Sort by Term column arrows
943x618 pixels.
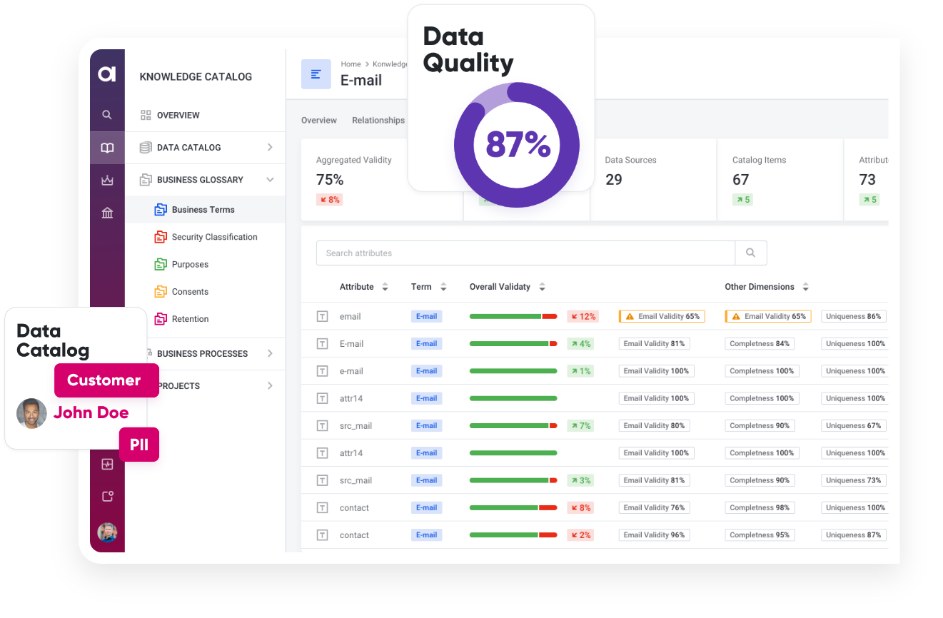point(443,287)
